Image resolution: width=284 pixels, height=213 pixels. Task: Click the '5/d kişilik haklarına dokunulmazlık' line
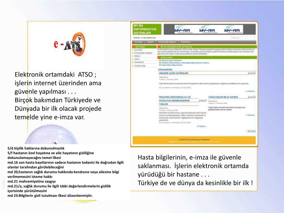point(36,148)
